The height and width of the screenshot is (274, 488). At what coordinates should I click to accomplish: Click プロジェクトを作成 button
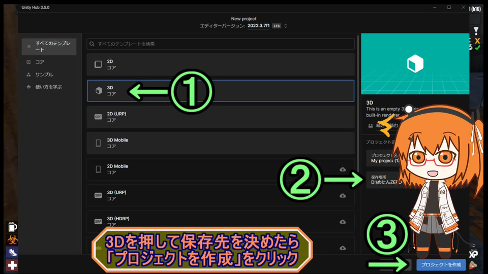click(x=441, y=265)
